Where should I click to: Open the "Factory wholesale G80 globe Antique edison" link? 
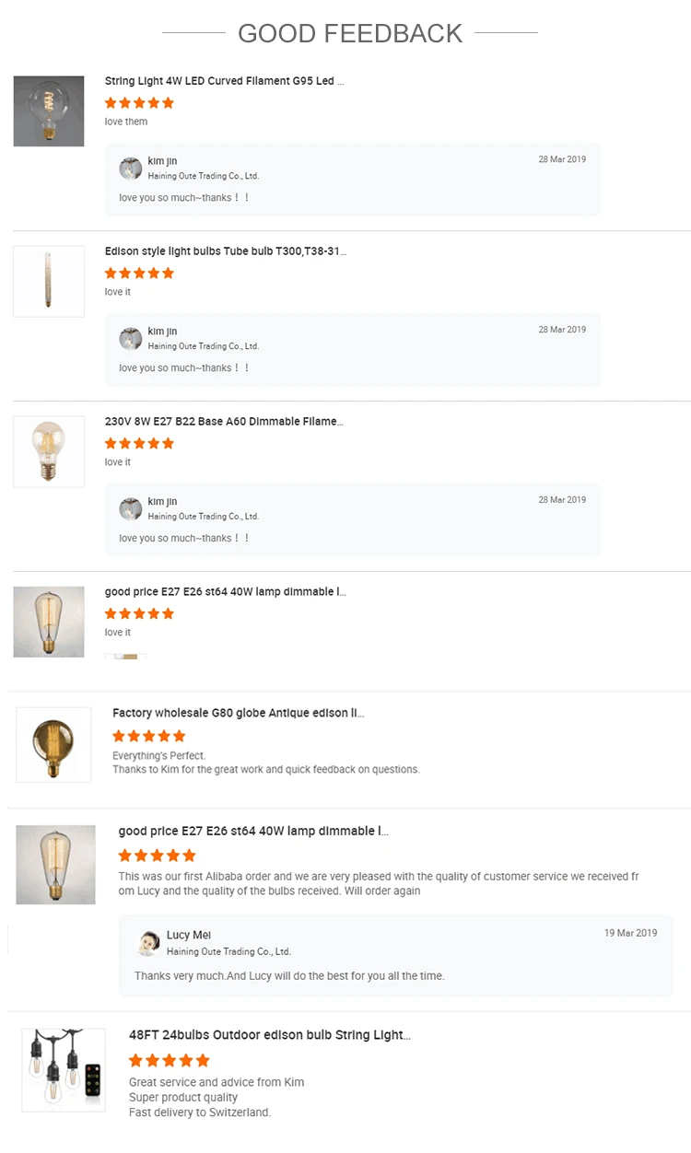238,713
